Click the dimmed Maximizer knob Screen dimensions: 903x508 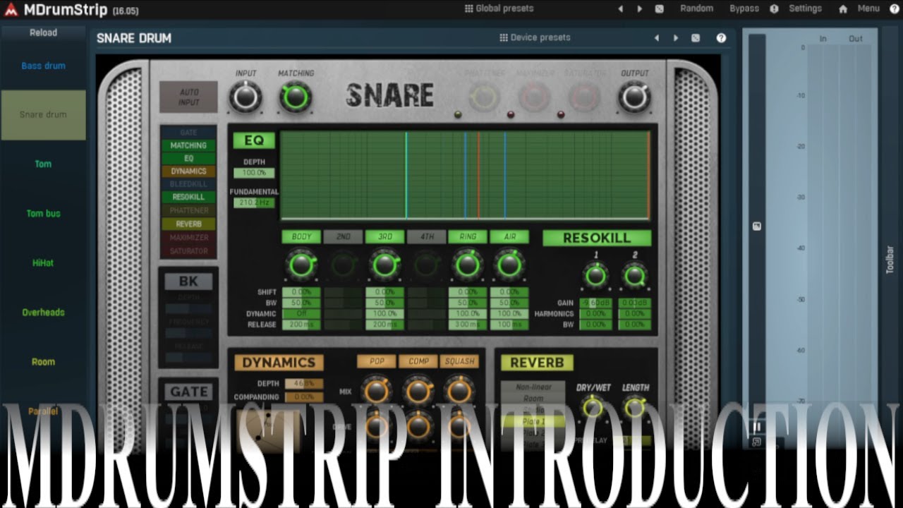(534, 97)
